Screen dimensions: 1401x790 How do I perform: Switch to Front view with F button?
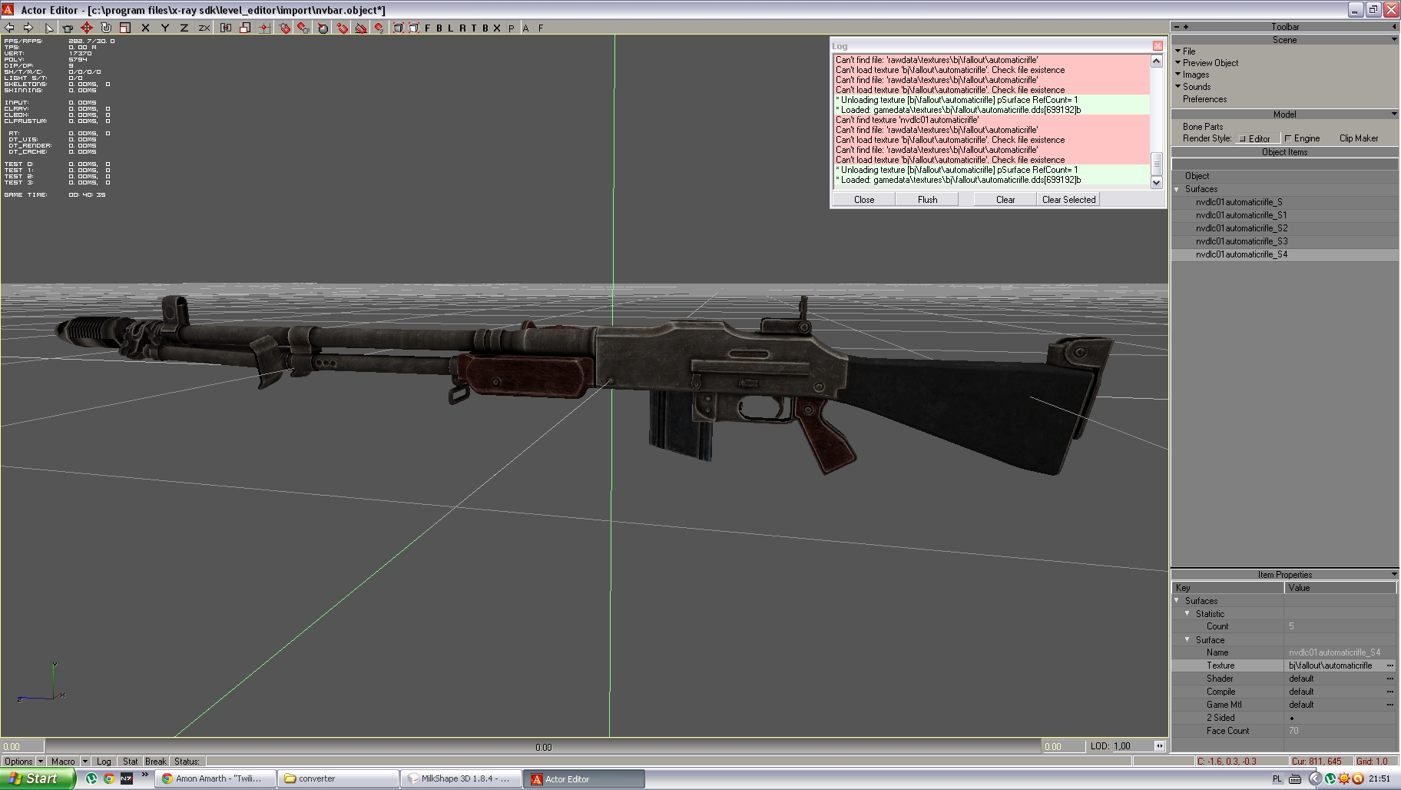point(428,28)
